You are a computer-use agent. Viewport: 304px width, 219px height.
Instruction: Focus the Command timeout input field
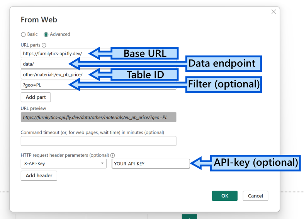(99, 141)
